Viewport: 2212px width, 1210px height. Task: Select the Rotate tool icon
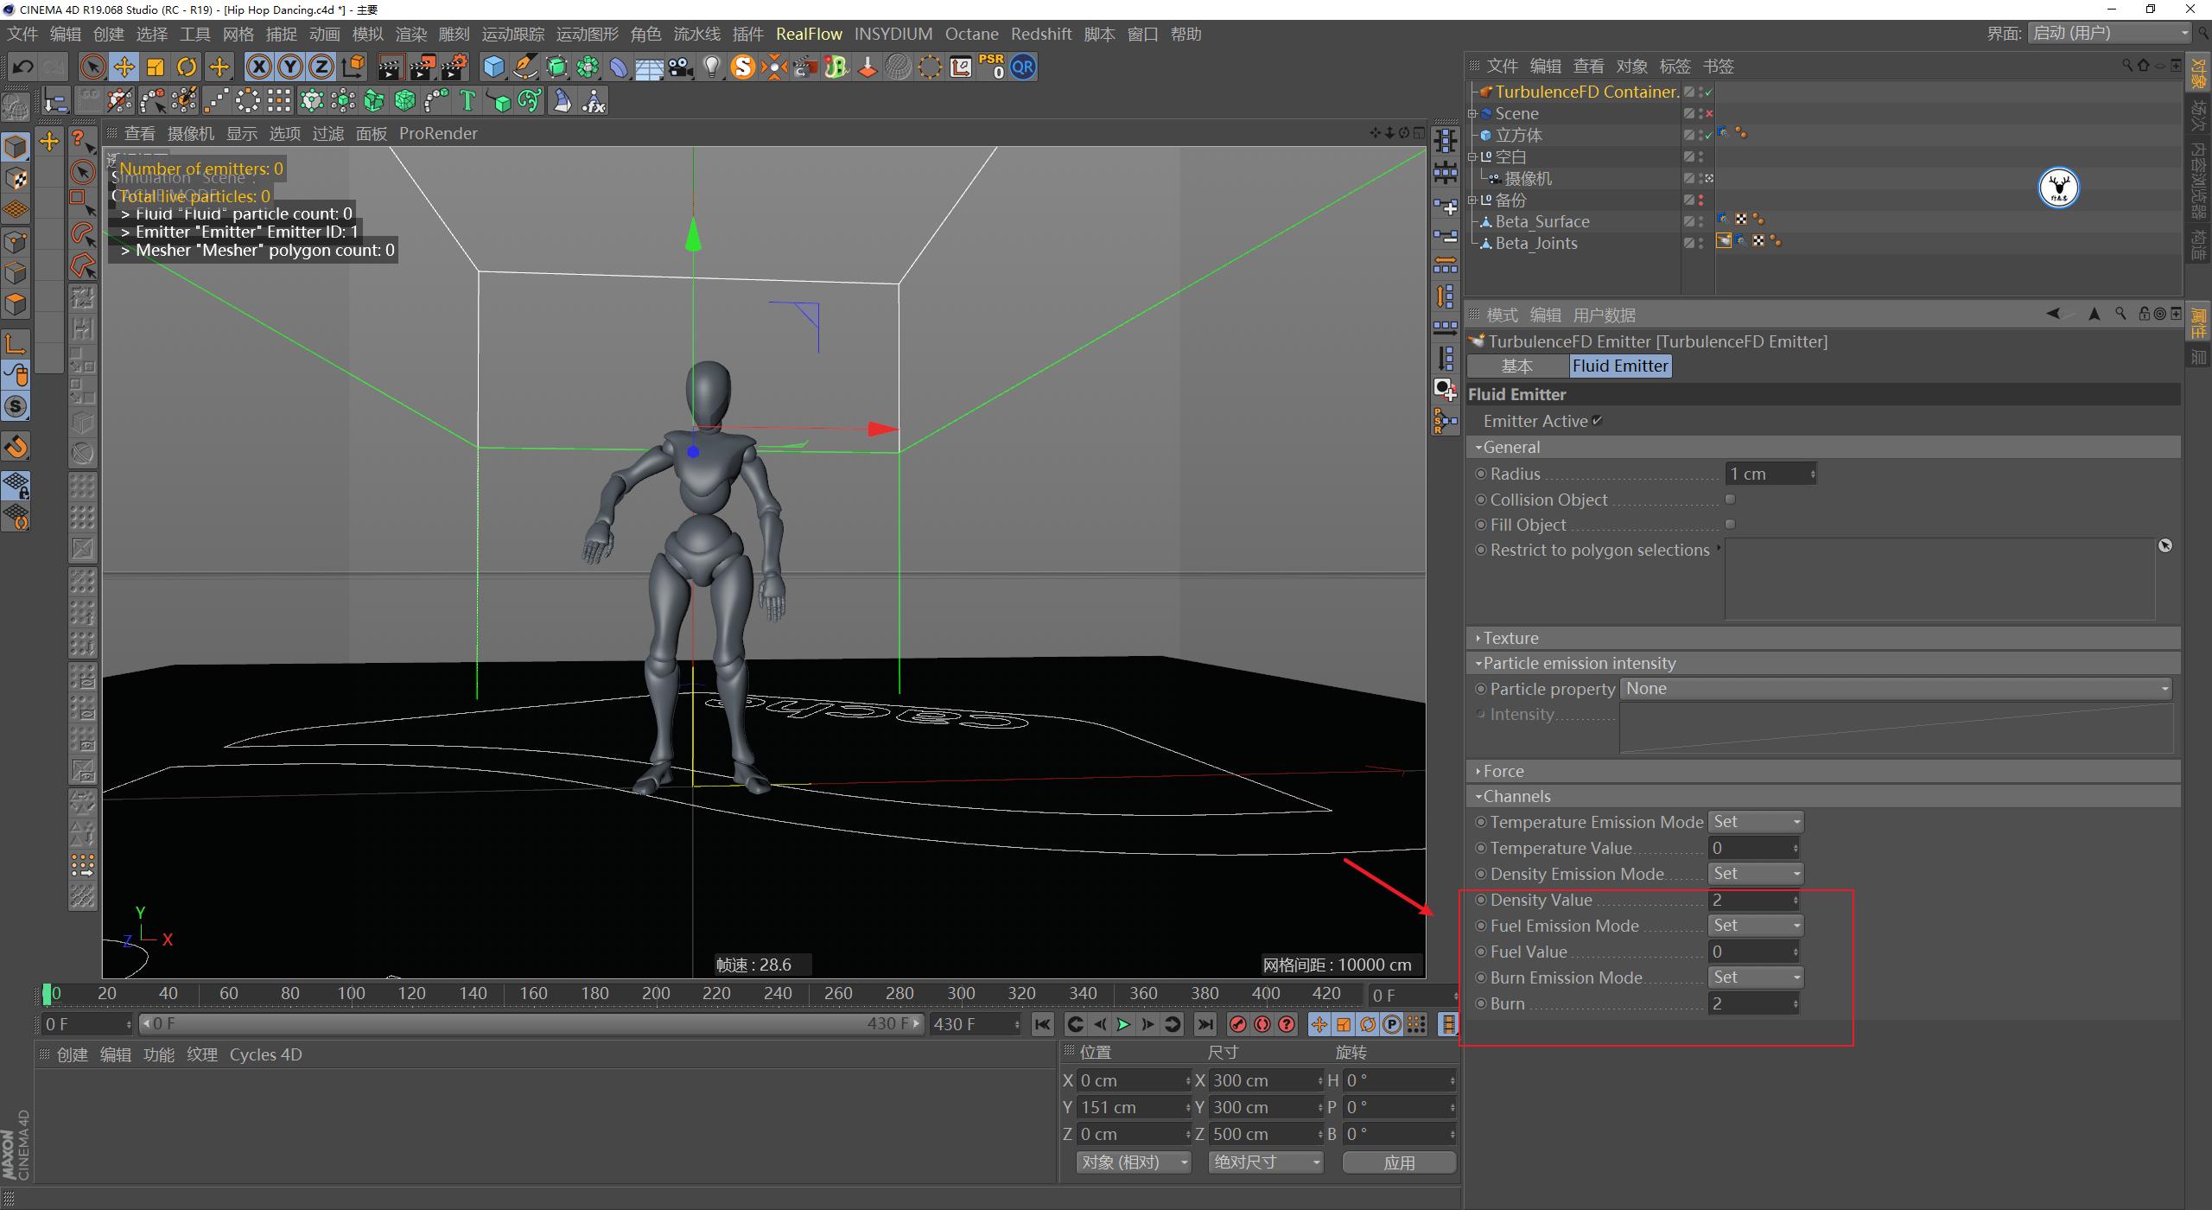(186, 67)
